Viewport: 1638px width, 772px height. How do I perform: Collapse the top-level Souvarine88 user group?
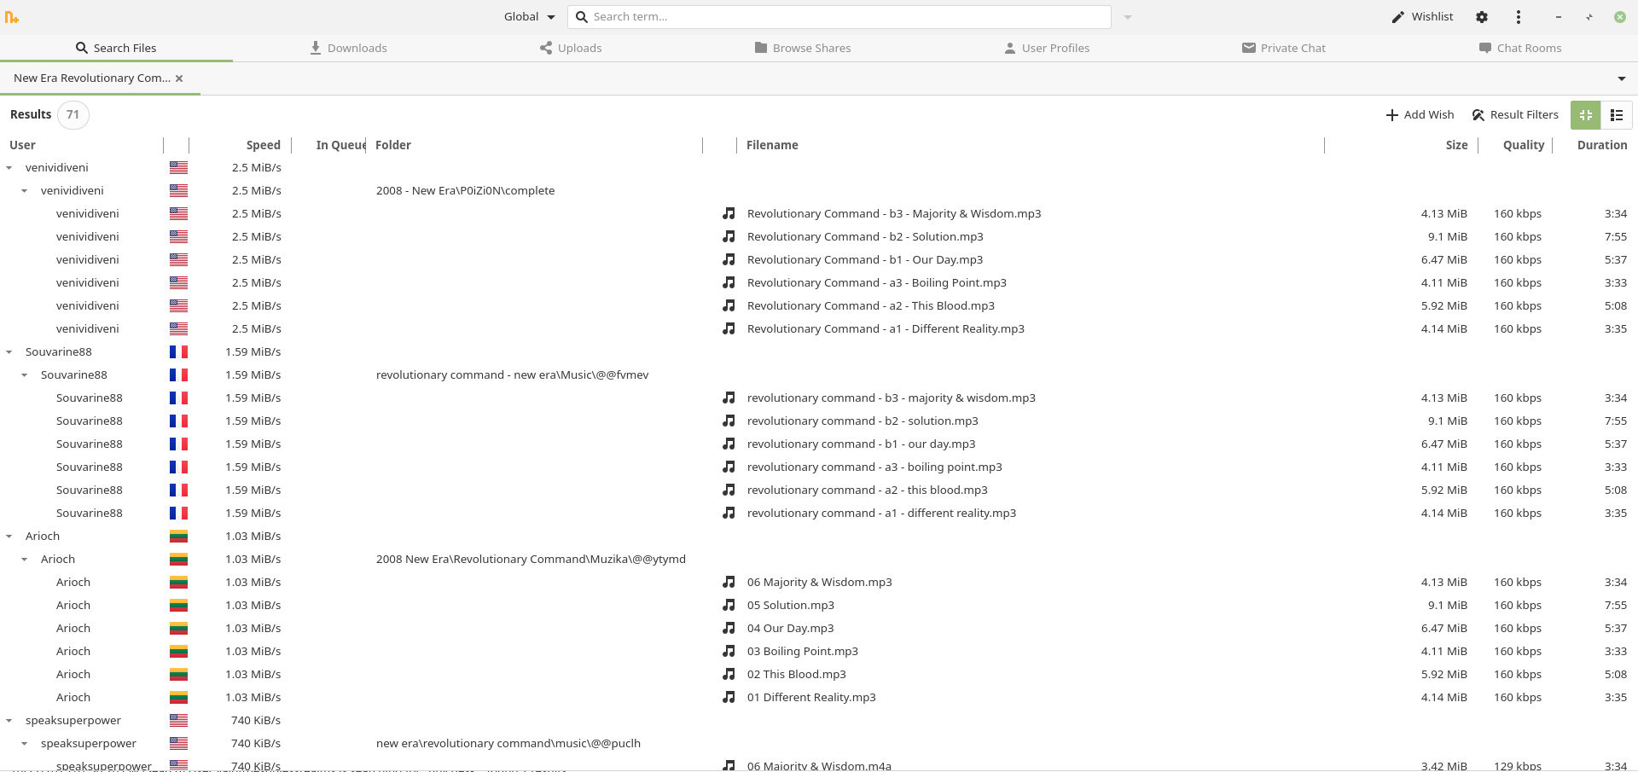9,352
